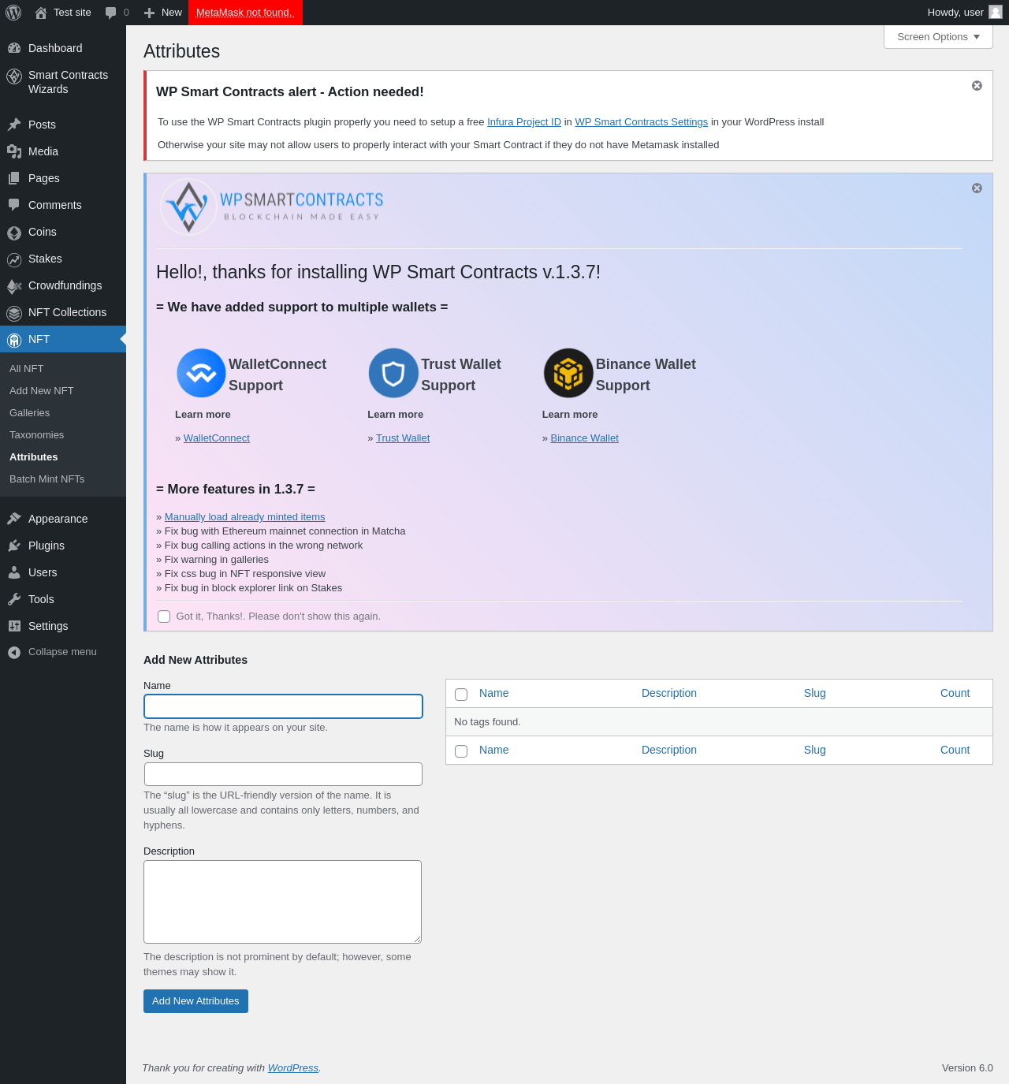This screenshot has height=1084, width=1009.
Task: Focus the attribute Name input field
Action: tap(283, 706)
